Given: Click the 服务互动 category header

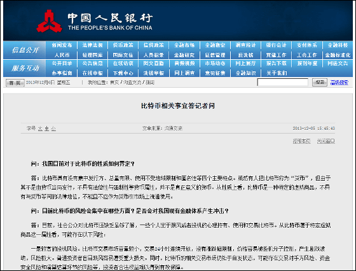Looking at the screenshot, I should click(25, 68).
